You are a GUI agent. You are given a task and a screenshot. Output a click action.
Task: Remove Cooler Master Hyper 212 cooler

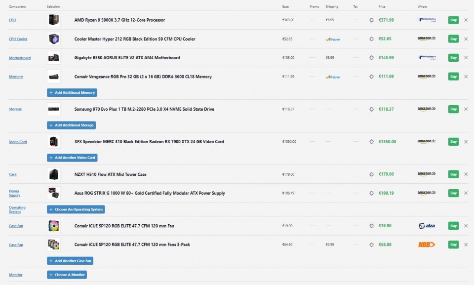click(466, 39)
